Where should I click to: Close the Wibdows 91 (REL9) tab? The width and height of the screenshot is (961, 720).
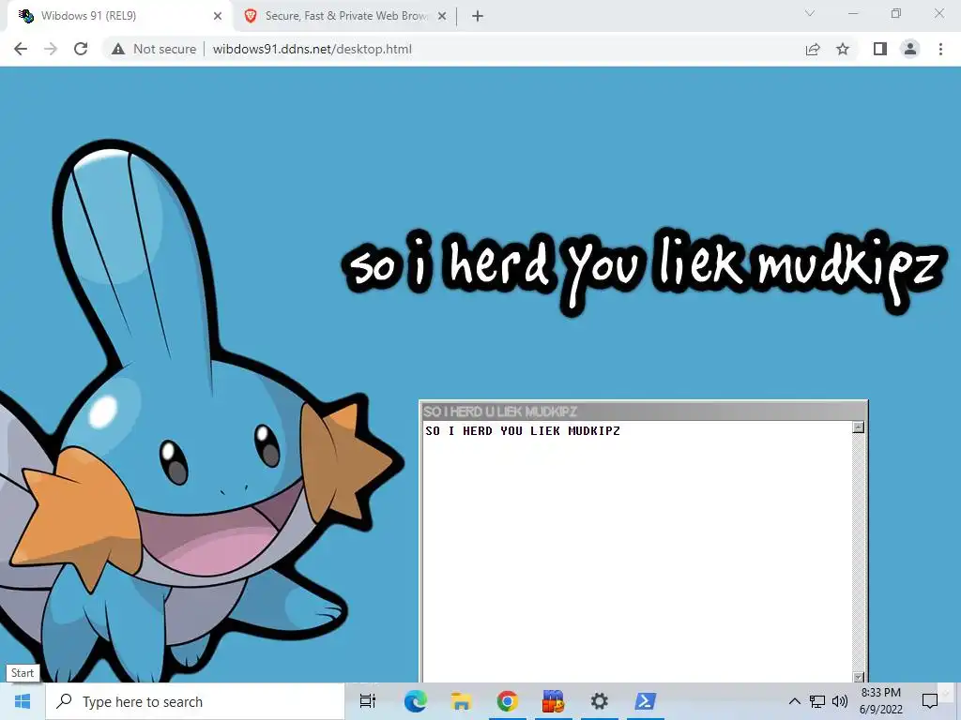pos(218,16)
